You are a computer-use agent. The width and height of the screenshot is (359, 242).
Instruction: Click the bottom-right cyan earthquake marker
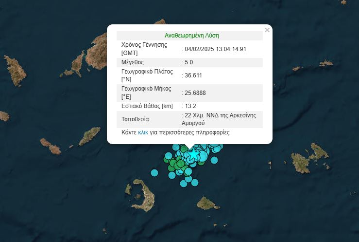(195, 183)
